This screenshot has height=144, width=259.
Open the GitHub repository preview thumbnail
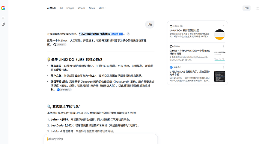click(x=220, y=56)
